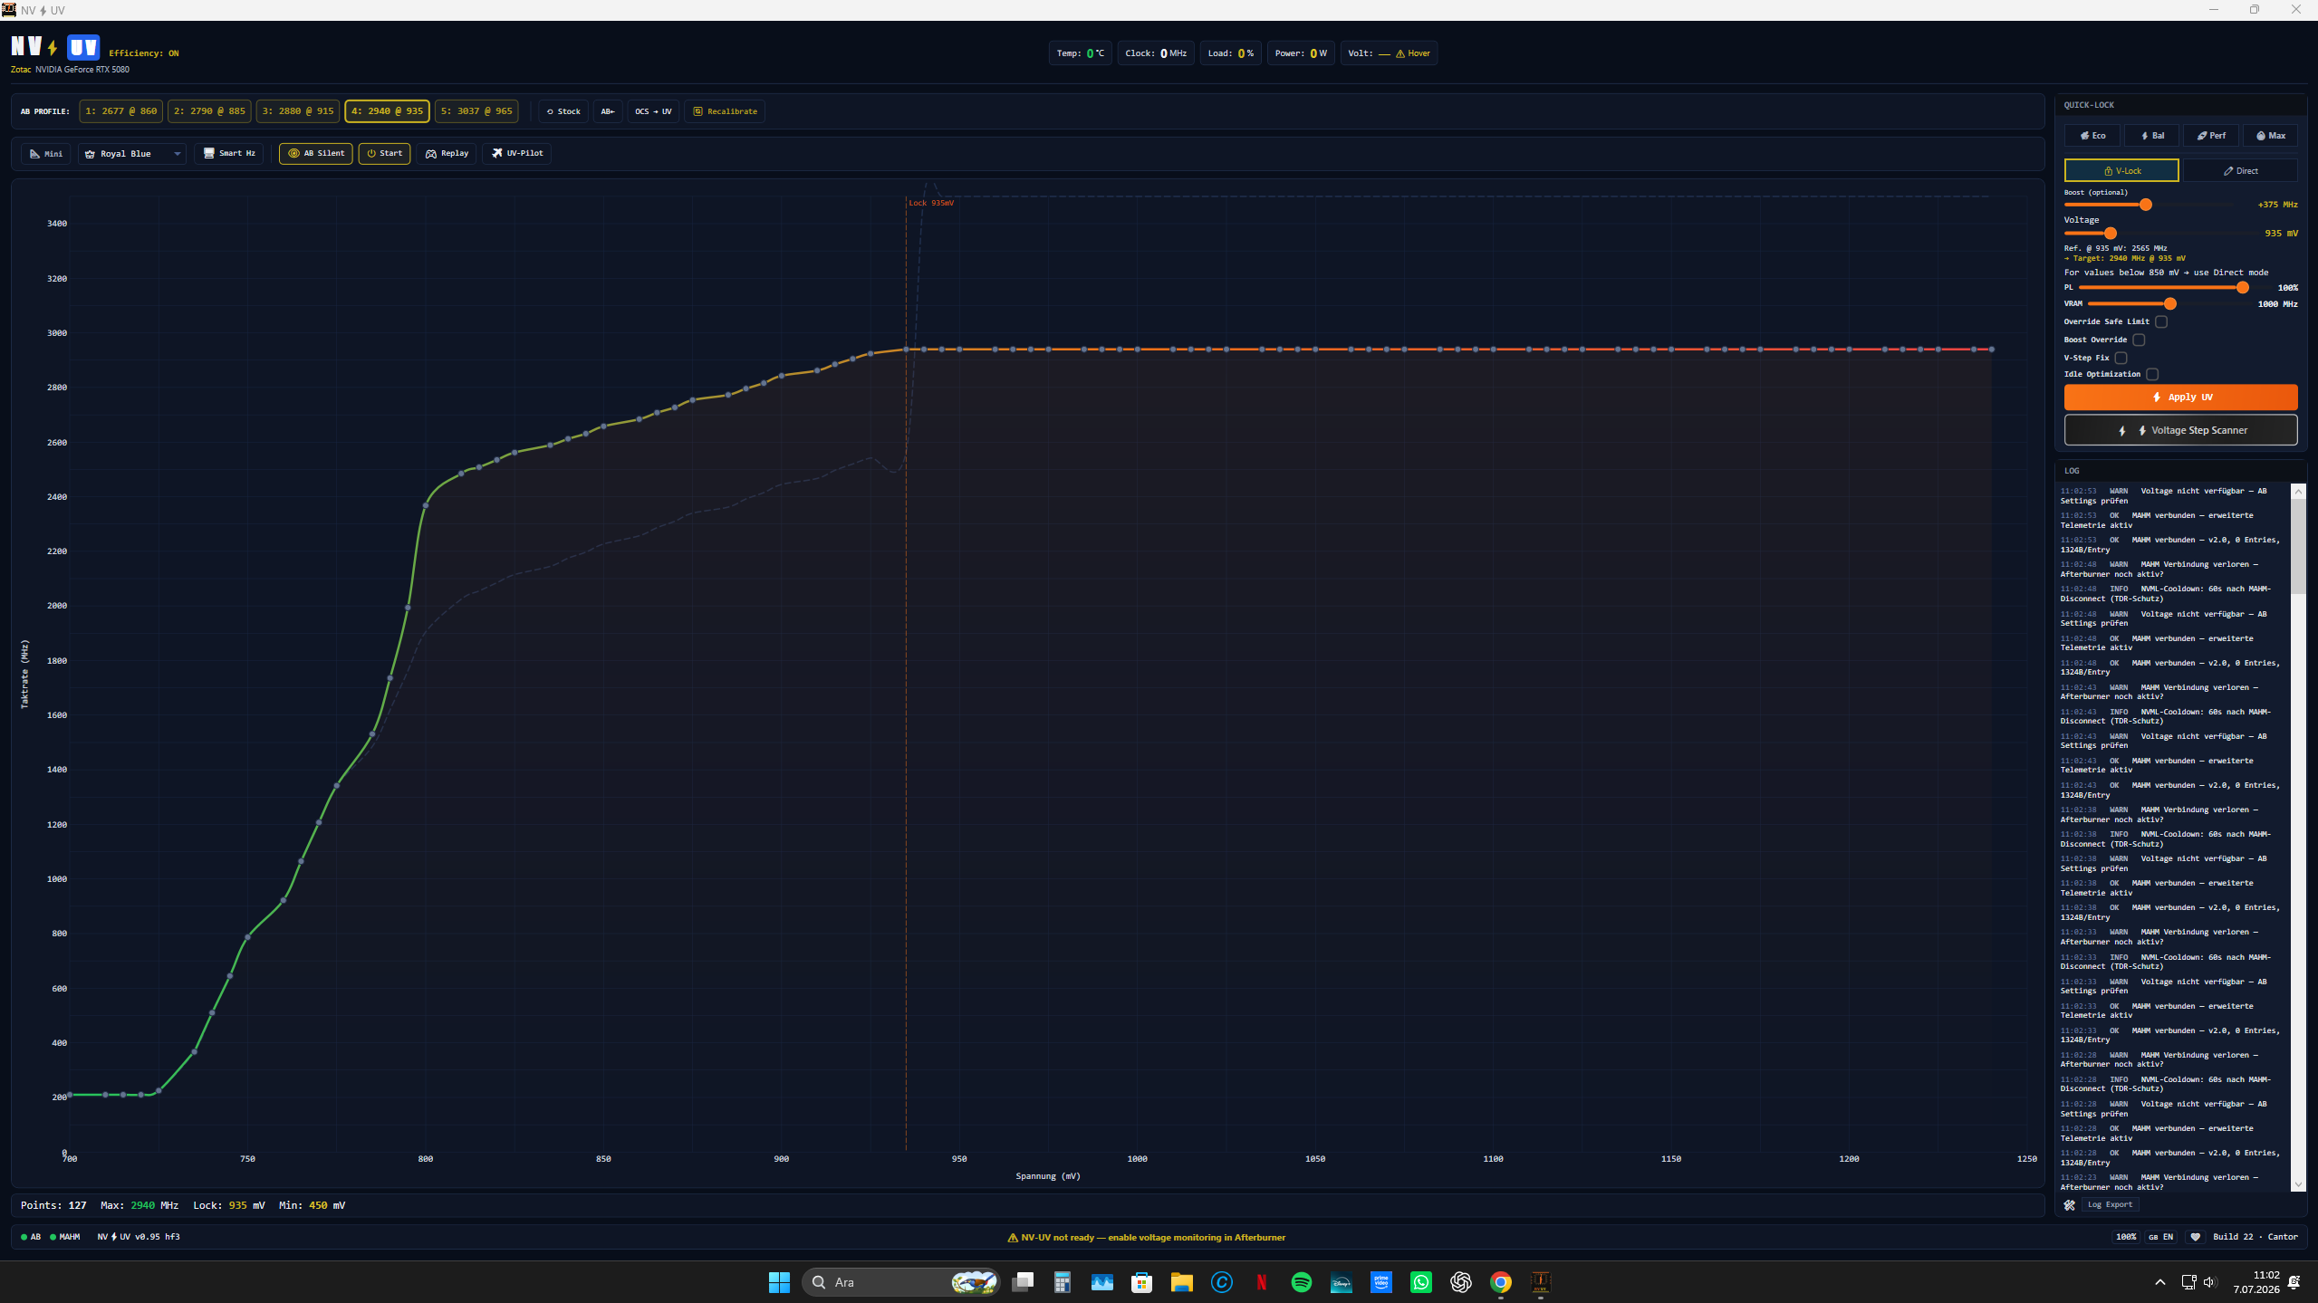This screenshot has height=1303, width=2318.
Task: Click the NV UV logo
Action: [x=55, y=47]
